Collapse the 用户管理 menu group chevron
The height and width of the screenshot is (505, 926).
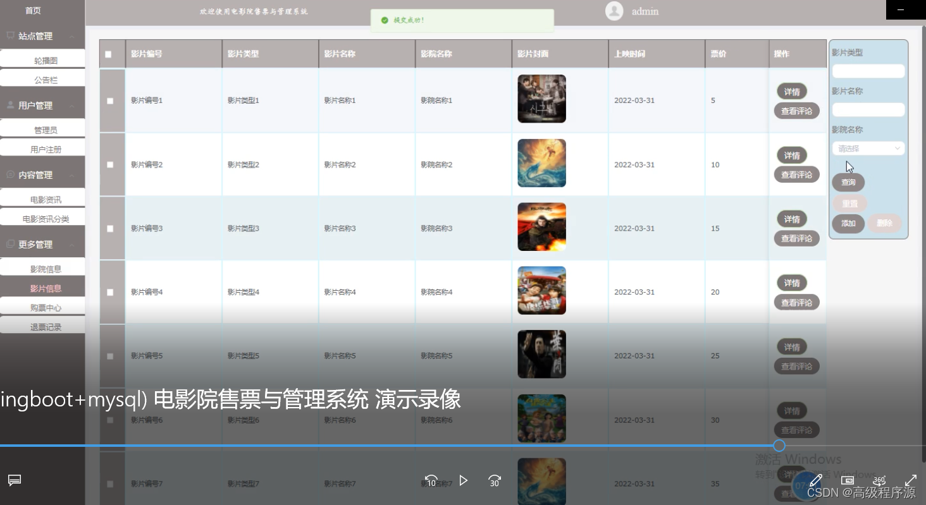tap(71, 106)
